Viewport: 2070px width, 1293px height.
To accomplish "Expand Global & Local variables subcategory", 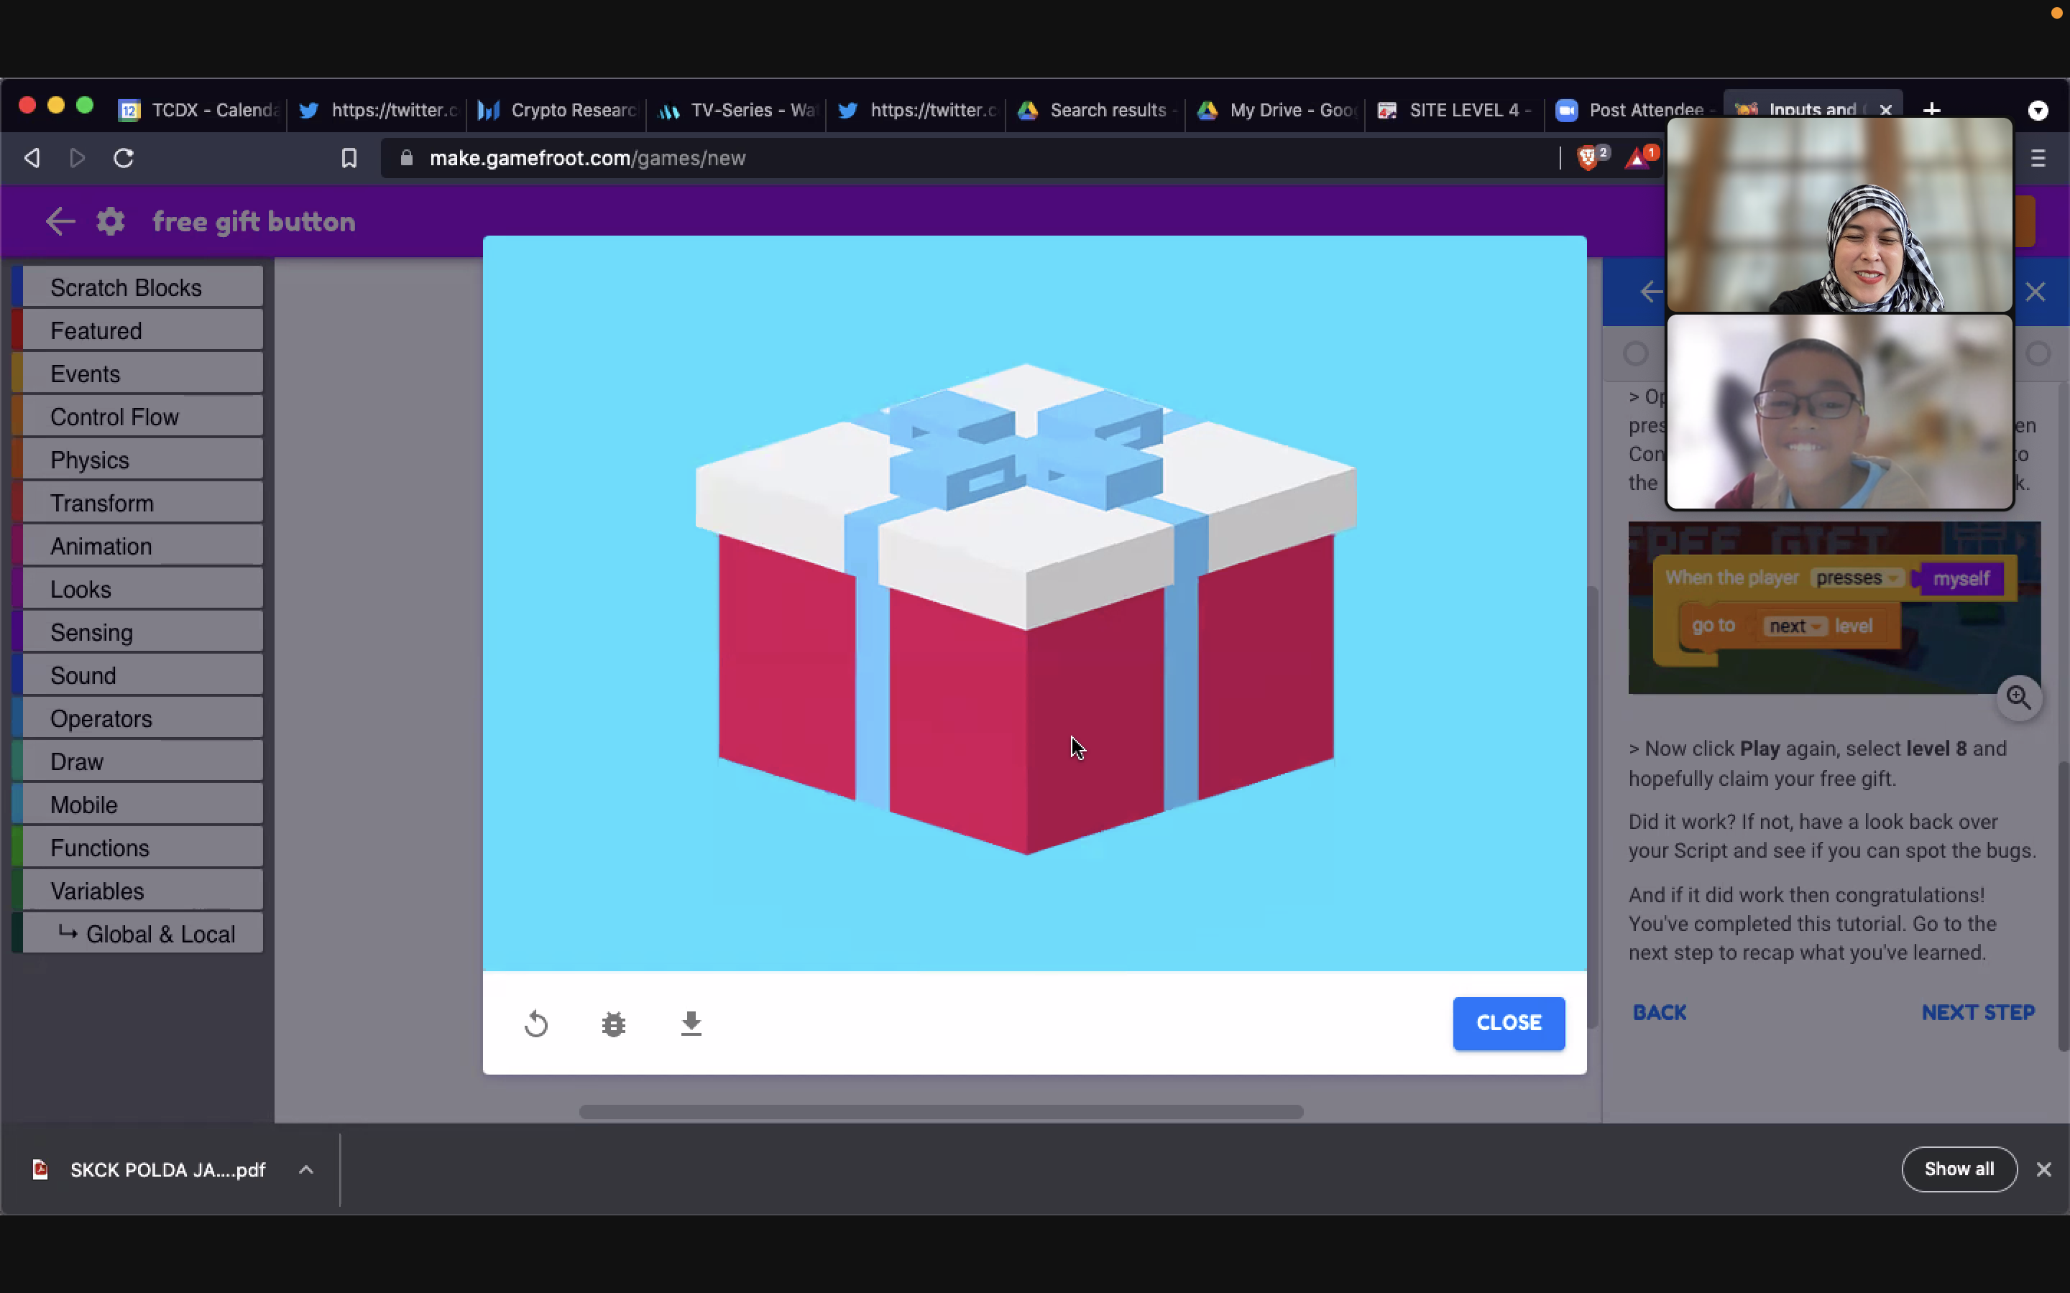I will coord(138,934).
